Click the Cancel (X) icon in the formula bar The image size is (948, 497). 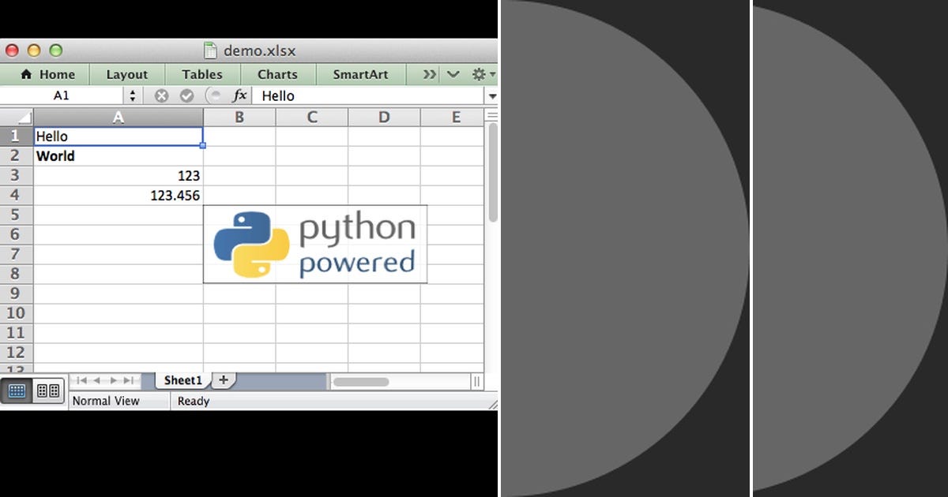(x=161, y=95)
